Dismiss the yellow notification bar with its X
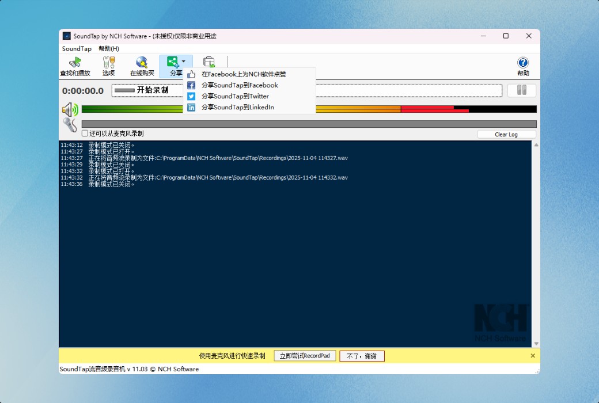 (532, 356)
